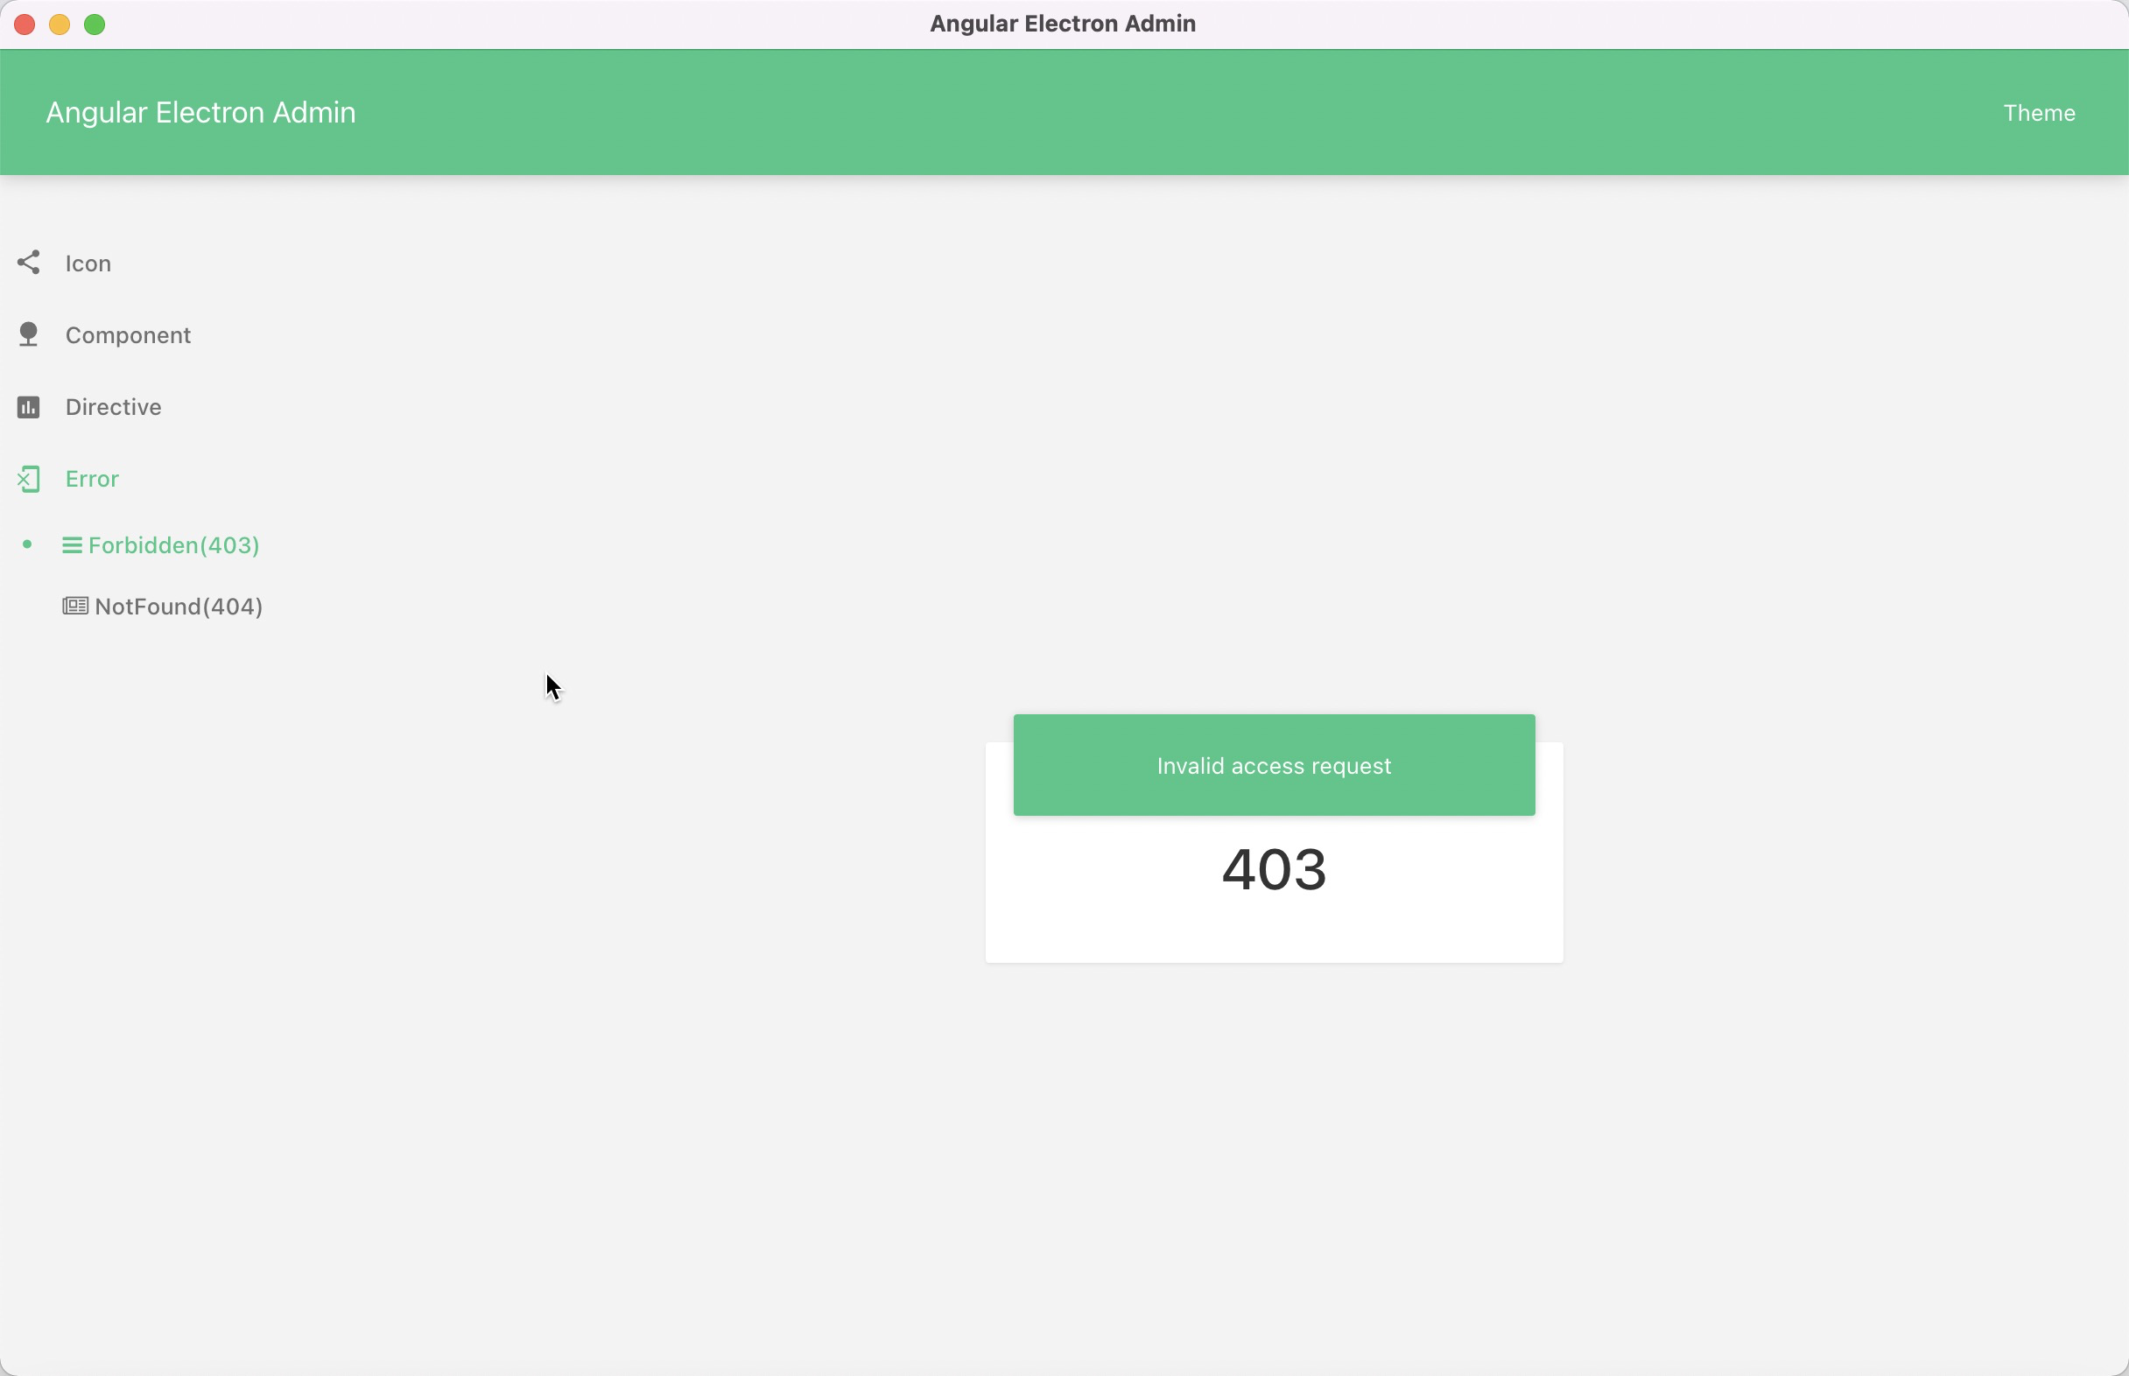Collapse the Icon sidebar section
Image resolution: width=2129 pixels, height=1376 pixels.
pyautogui.click(x=87, y=263)
